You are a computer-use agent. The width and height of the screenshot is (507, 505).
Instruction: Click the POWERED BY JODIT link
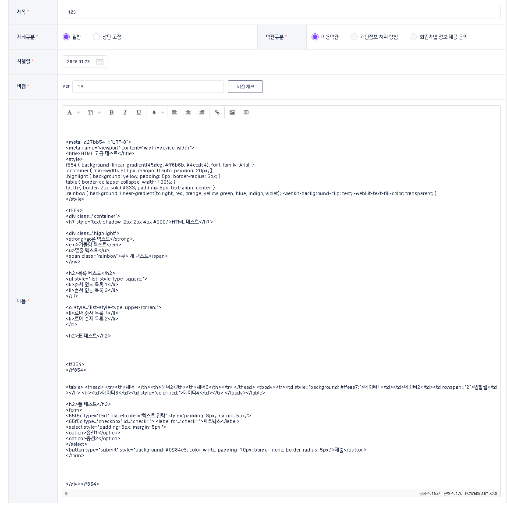(482, 494)
